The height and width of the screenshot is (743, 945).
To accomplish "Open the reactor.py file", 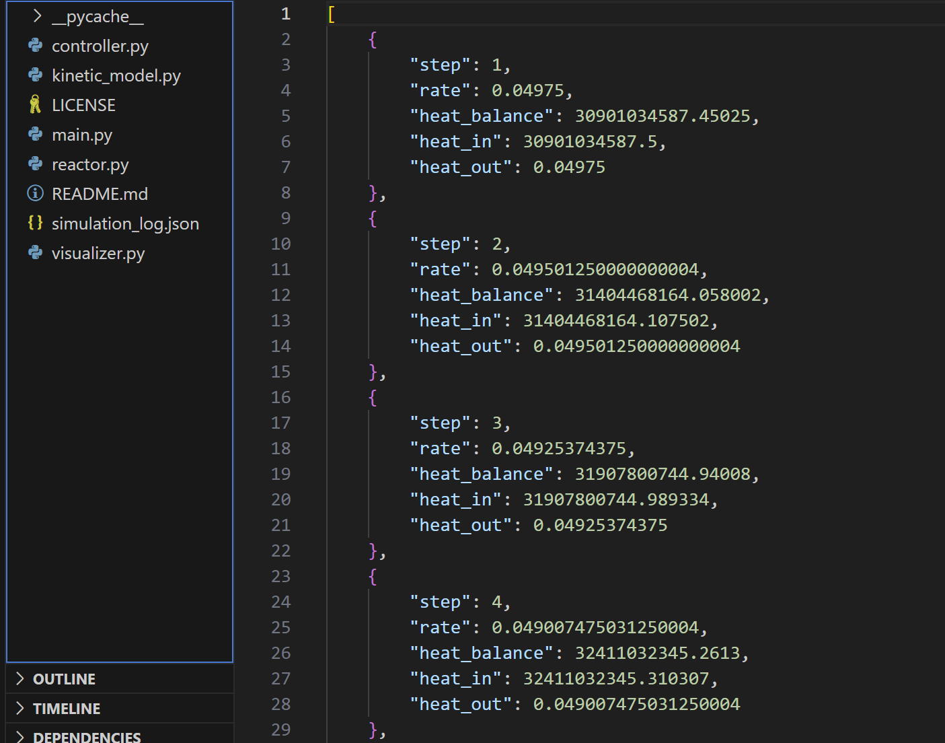I will pos(90,164).
